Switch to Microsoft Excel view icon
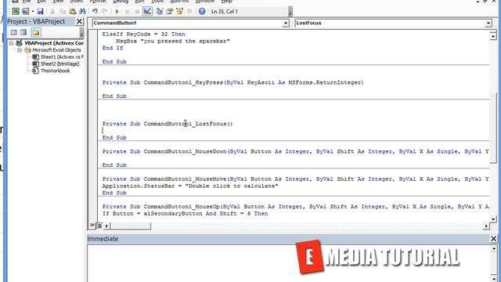Image resolution: width=501 pixels, height=282 pixels. pos(16,12)
